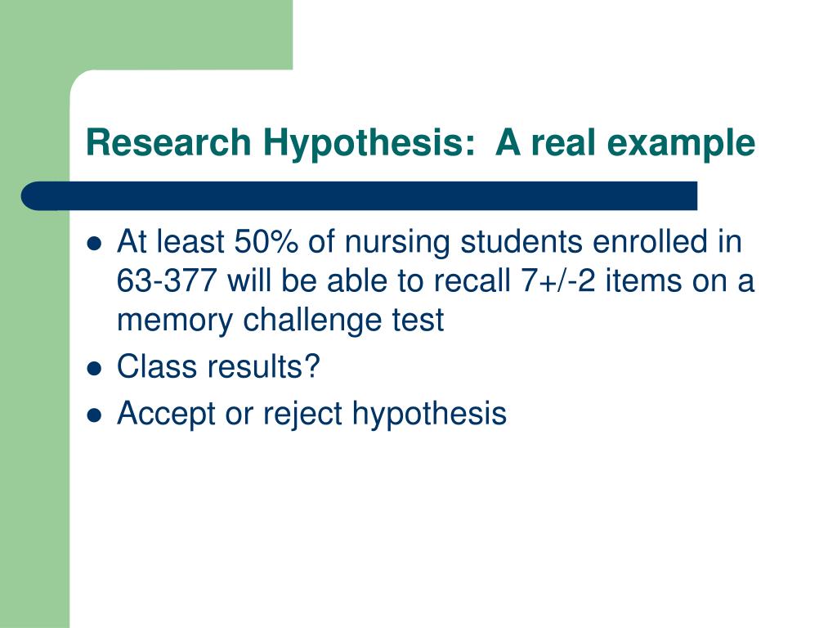Click the 'memory challenge test' line
This screenshot has height=628, width=837.
pyautogui.click(x=280, y=321)
